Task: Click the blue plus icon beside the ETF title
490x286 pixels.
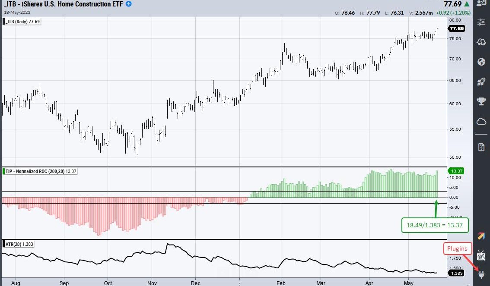Action: [x=128, y=4]
